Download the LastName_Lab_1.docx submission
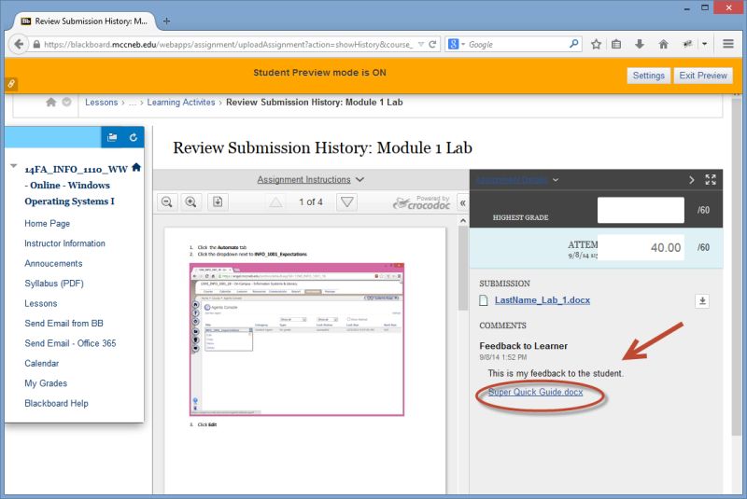747x499 pixels. pyautogui.click(x=702, y=300)
